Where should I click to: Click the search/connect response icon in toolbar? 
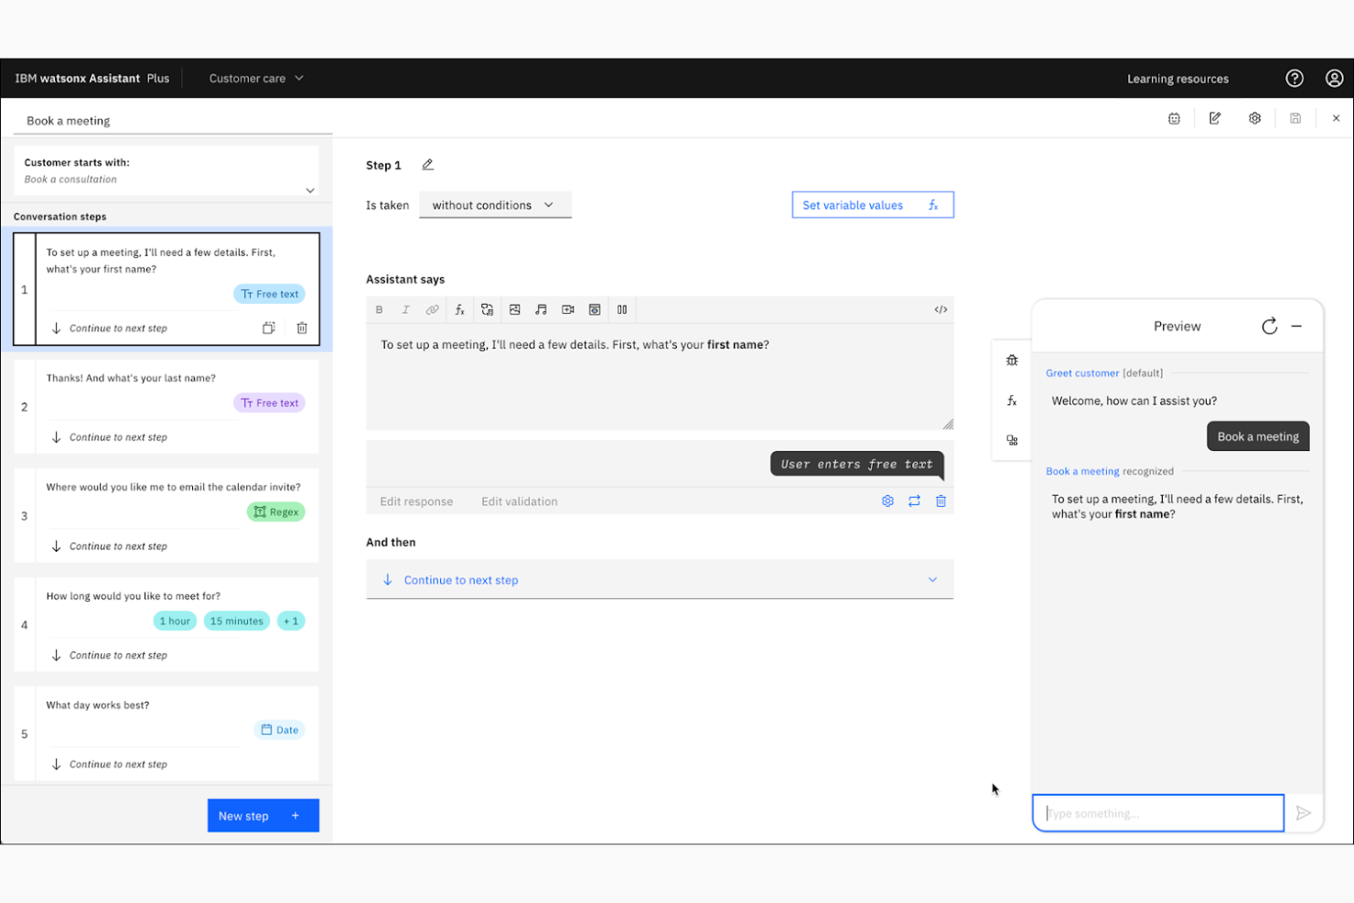[x=487, y=310]
